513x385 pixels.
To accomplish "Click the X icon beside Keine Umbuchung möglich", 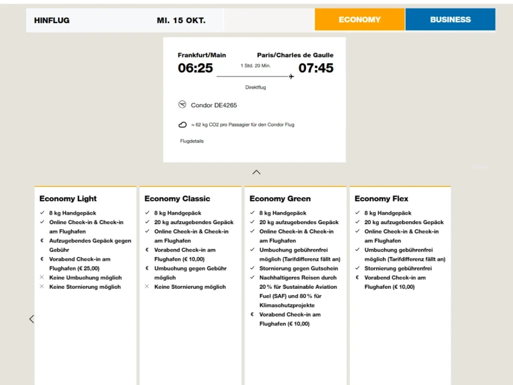I will click(42, 278).
